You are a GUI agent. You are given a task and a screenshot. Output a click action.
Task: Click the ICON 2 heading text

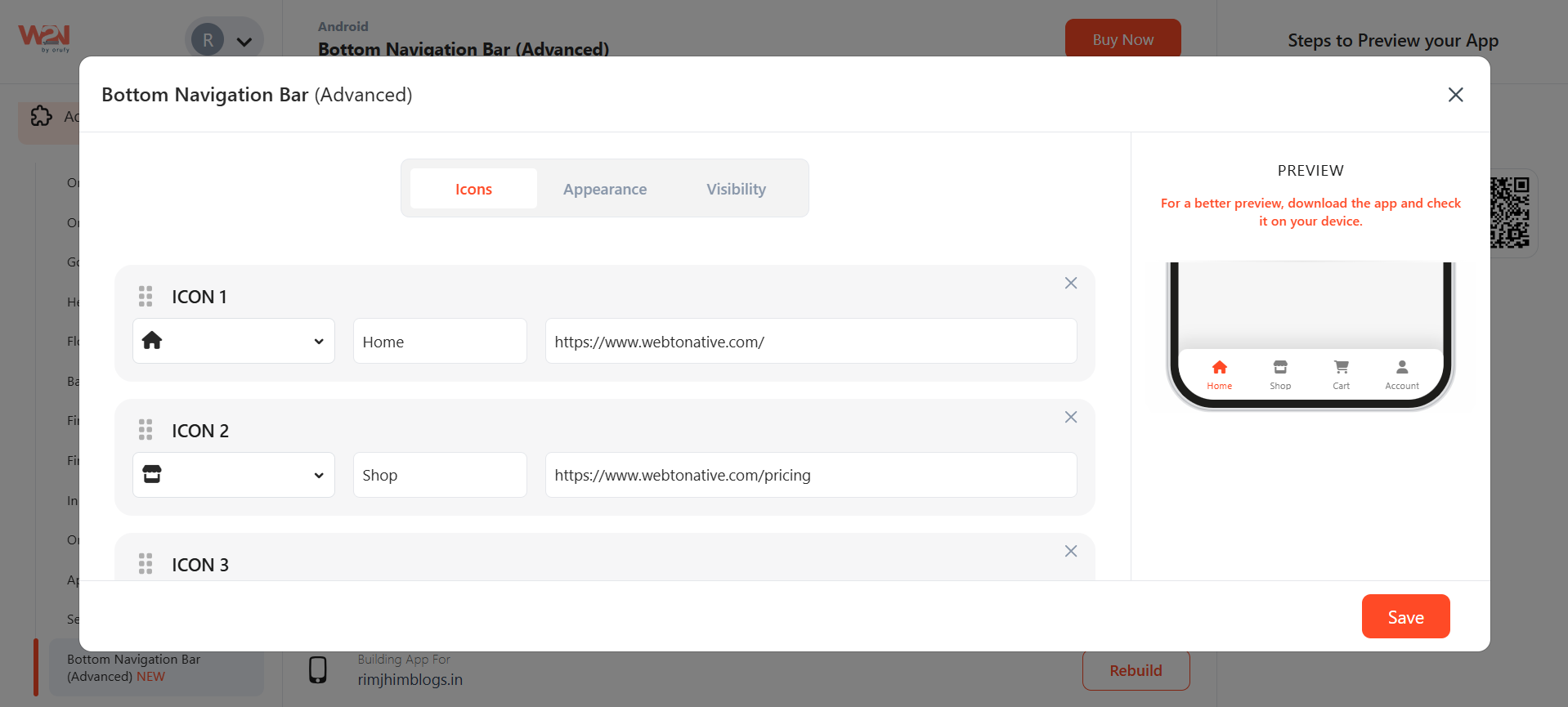point(200,431)
